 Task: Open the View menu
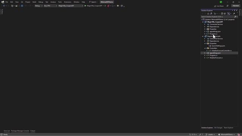[17, 2]
